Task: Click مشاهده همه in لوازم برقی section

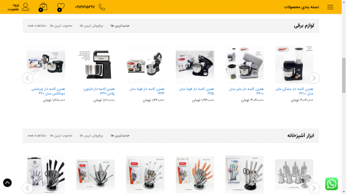Action: click(x=37, y=26)
